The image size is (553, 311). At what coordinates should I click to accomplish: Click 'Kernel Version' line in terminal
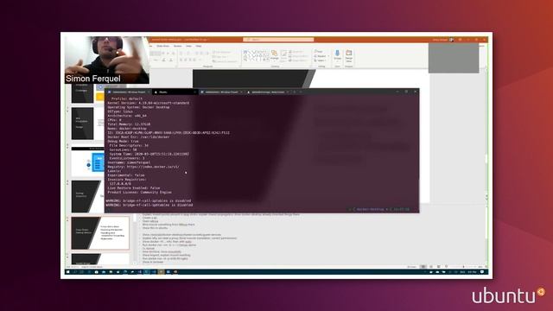pos(149,103)
